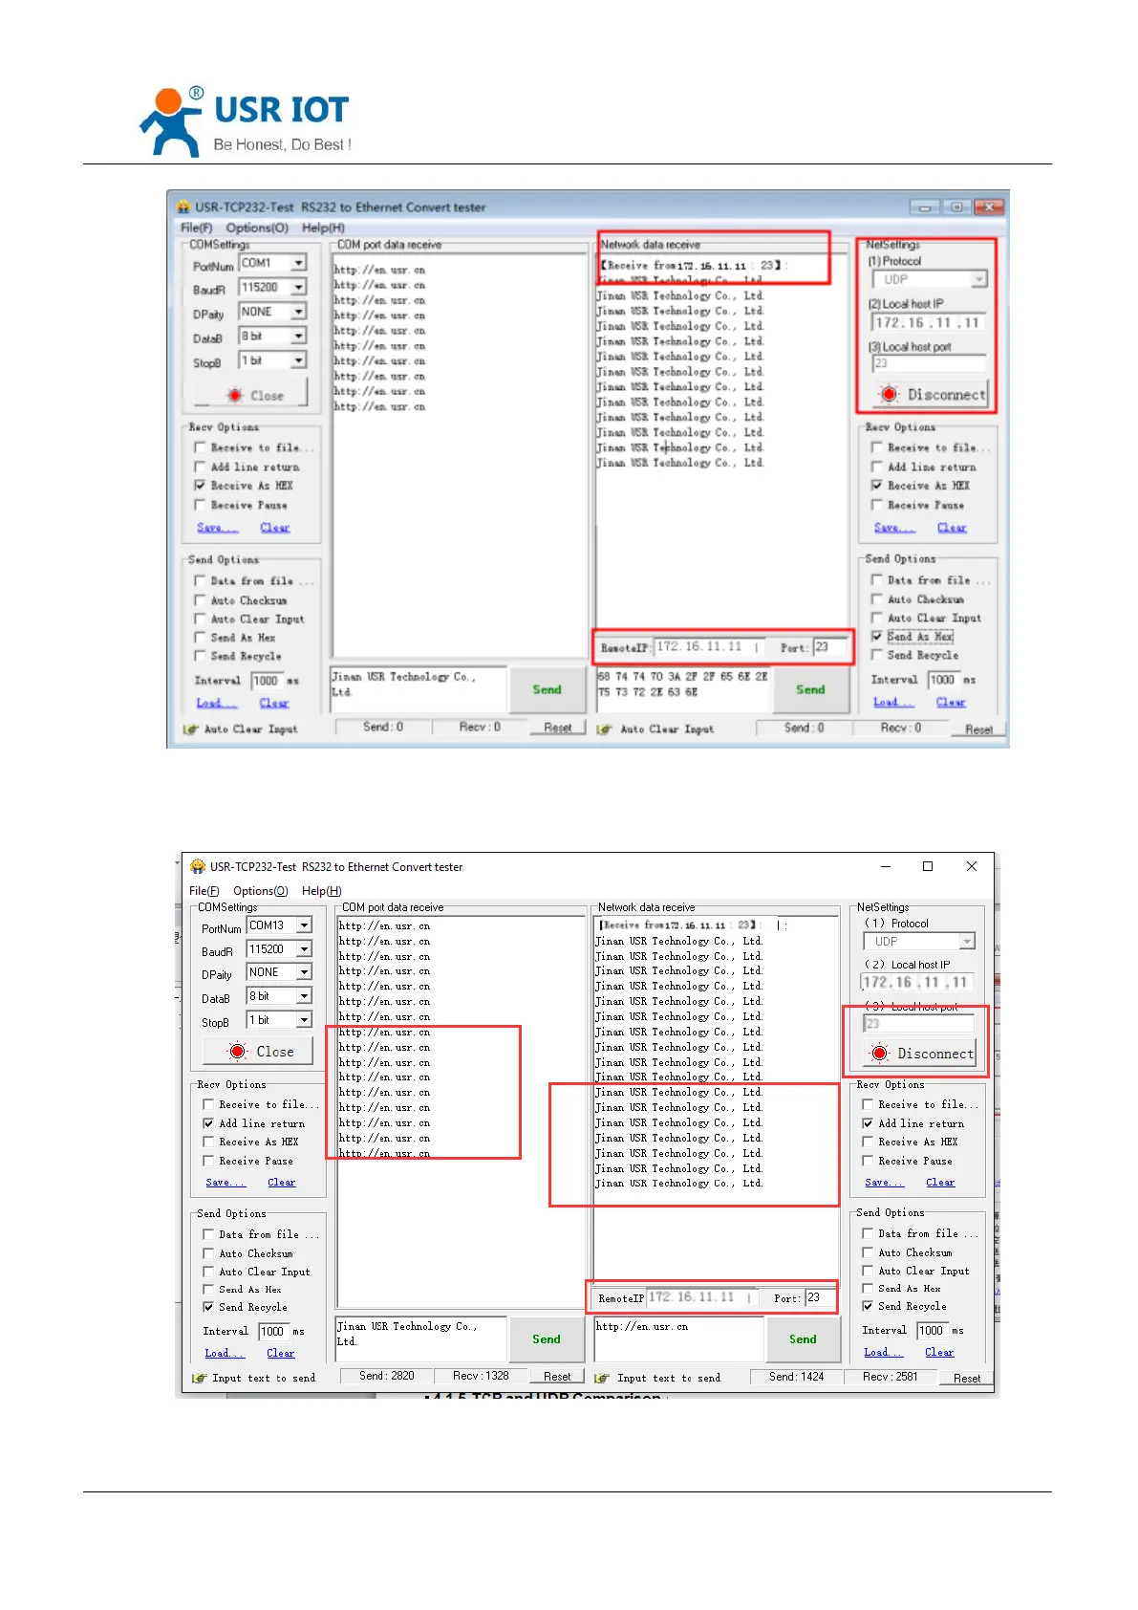Expand the StopB 1 bit dropdown in the COM1 window
Viewport: 1138px width, 1610px height.
click(299, 360)
